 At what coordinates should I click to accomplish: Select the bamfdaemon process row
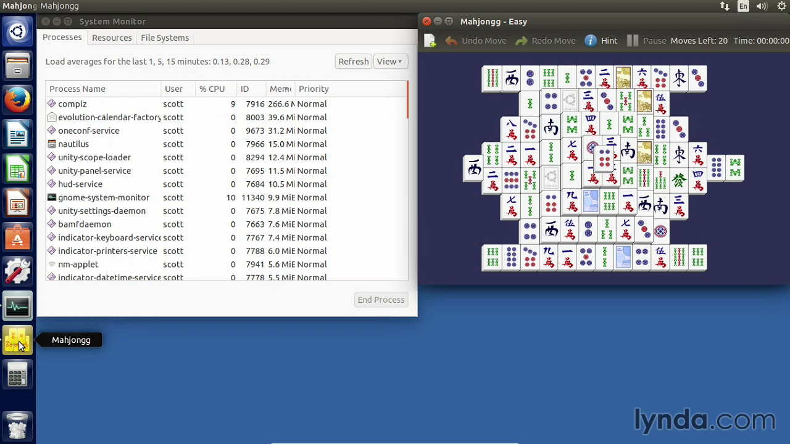pyautogui.click(x=227, y=224)
